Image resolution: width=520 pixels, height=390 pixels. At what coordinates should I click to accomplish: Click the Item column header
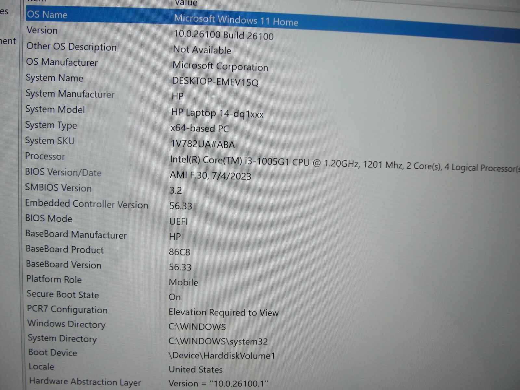(x=36, y=2)
